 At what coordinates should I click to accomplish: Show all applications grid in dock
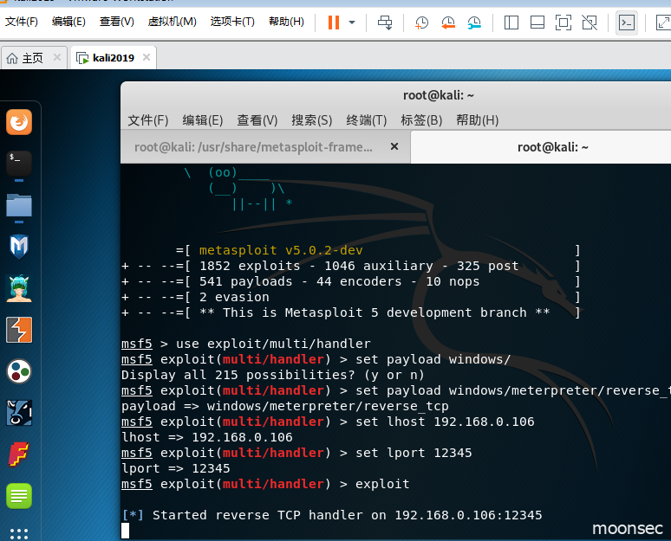click(19, 534)
